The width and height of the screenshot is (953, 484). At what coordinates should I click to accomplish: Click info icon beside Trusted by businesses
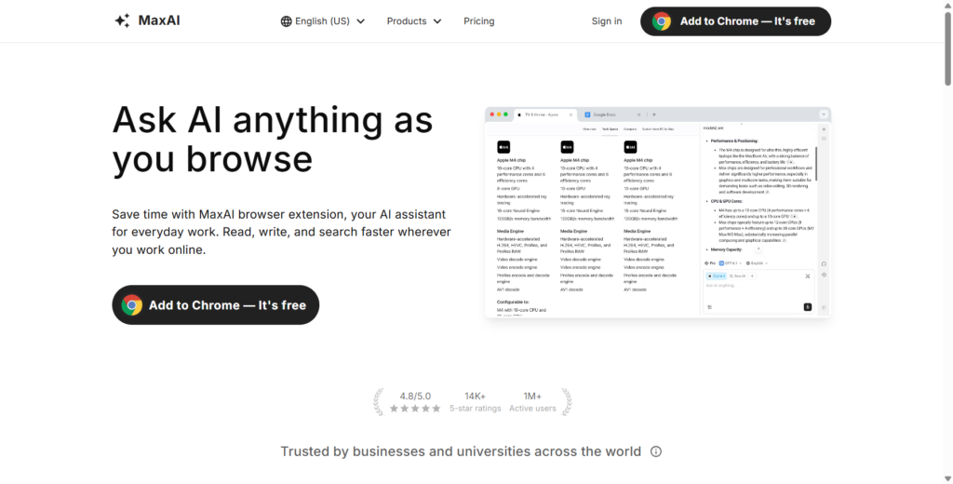pos(656,451)
